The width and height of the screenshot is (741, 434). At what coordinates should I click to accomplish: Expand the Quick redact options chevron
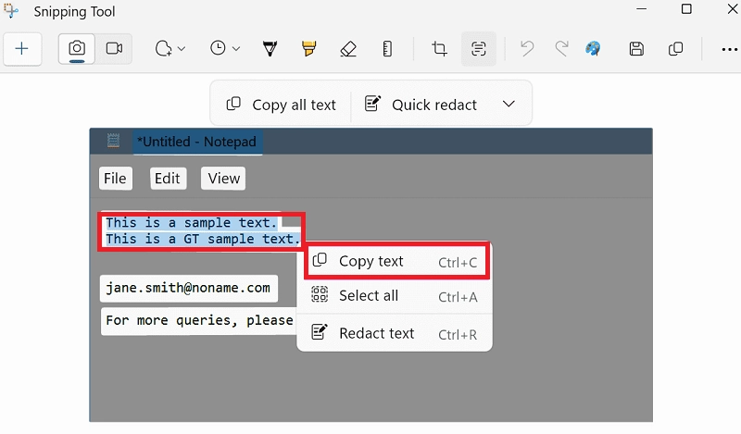[x=509, y=104]
